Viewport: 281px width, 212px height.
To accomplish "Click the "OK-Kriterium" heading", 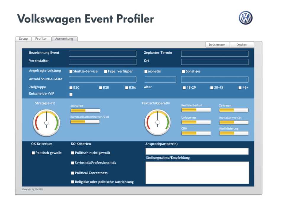I will coord(42,144).
